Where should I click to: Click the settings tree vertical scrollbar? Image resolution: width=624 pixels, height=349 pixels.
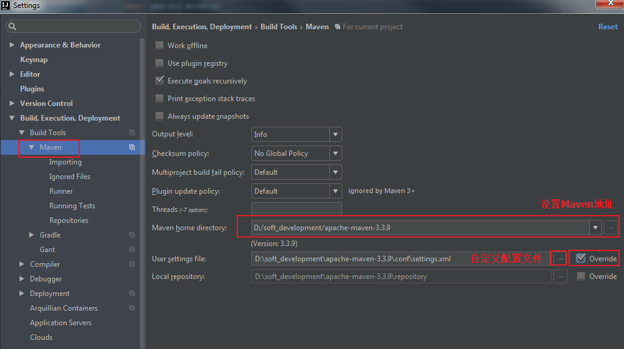tap(142, 193)
